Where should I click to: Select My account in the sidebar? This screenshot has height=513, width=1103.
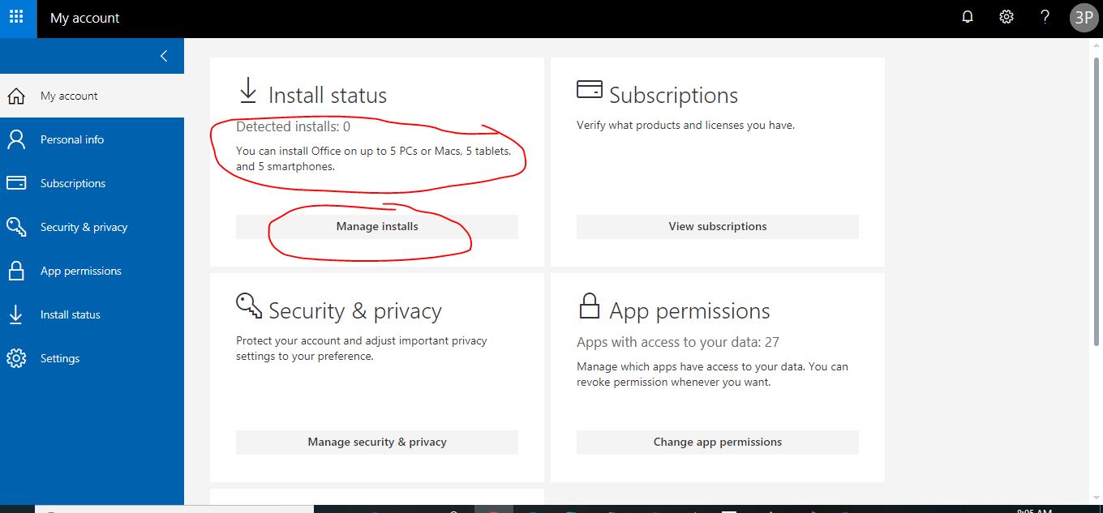[92, 96]
